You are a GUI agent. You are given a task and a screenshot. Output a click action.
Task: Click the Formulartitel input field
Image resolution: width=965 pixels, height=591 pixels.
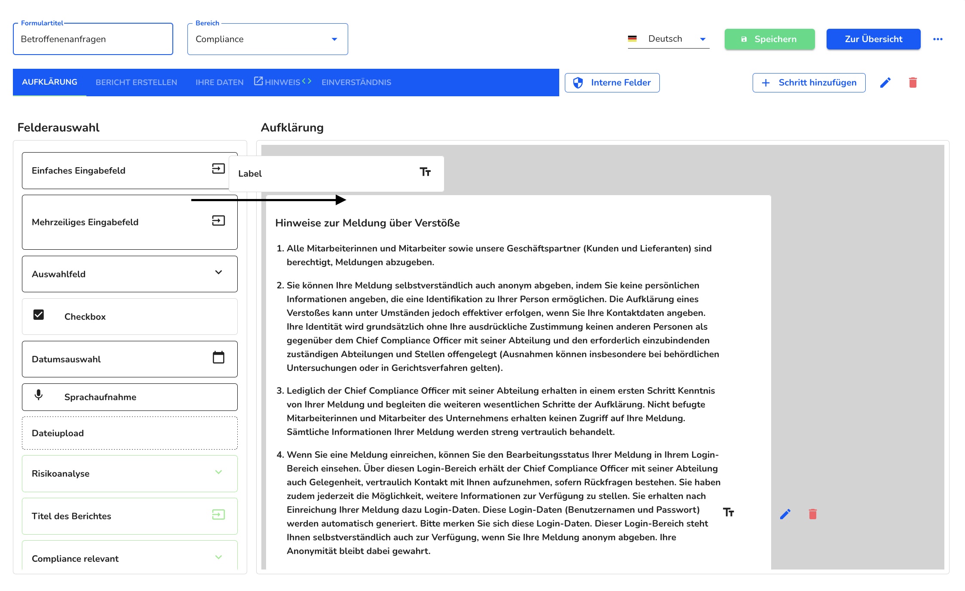(x=93, y=39)
